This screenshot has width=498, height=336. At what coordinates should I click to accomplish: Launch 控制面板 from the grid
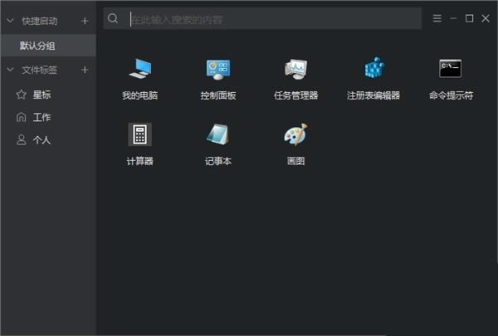click(x=218, y=69)
